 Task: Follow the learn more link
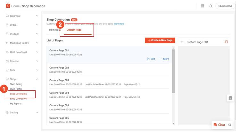coord(119,24)
